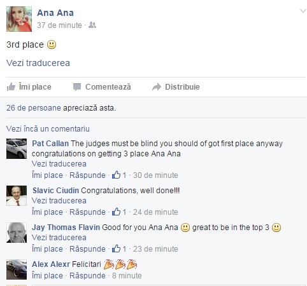Click the thumbs-up Îmi place icon on post

11,86
